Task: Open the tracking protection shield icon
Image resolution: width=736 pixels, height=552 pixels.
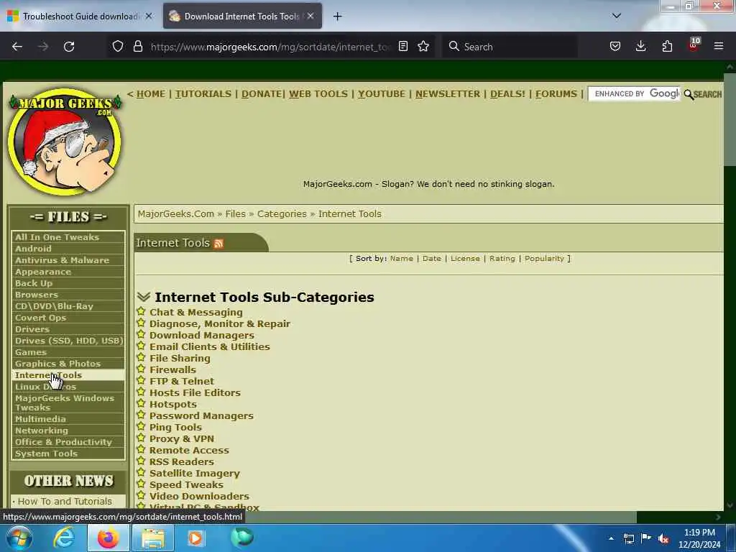Action: pyautogui.click(x=118, y=47)
